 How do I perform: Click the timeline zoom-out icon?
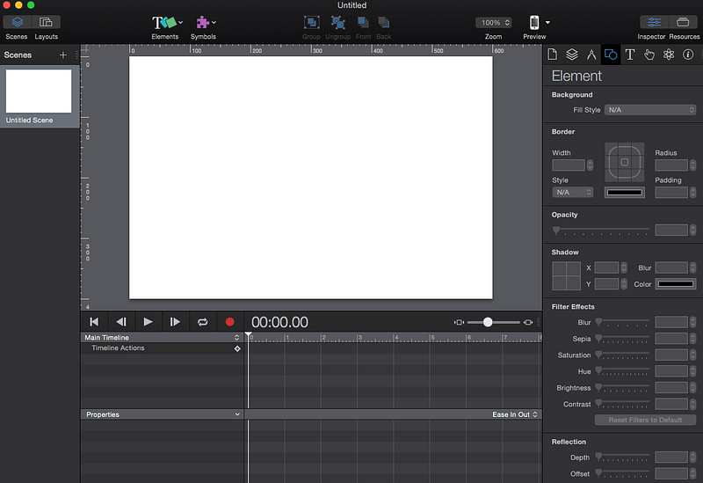459,322
